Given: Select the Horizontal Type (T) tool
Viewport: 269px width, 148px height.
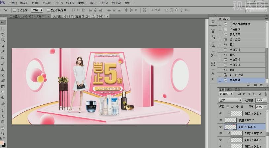Looking at the screenshot, I should (3, 110).
